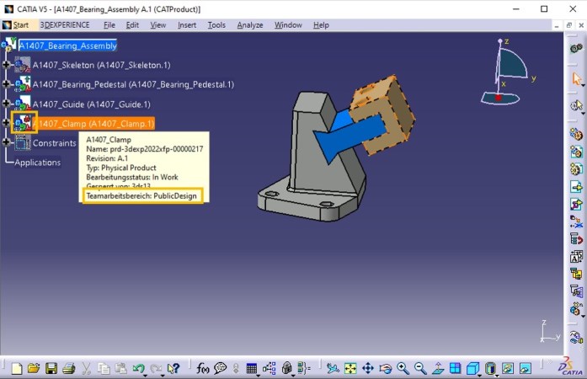587x379 pixels.
Task: Open the view mode dropdown arrow
Action: pyautogui.click(x=497, y=375)
